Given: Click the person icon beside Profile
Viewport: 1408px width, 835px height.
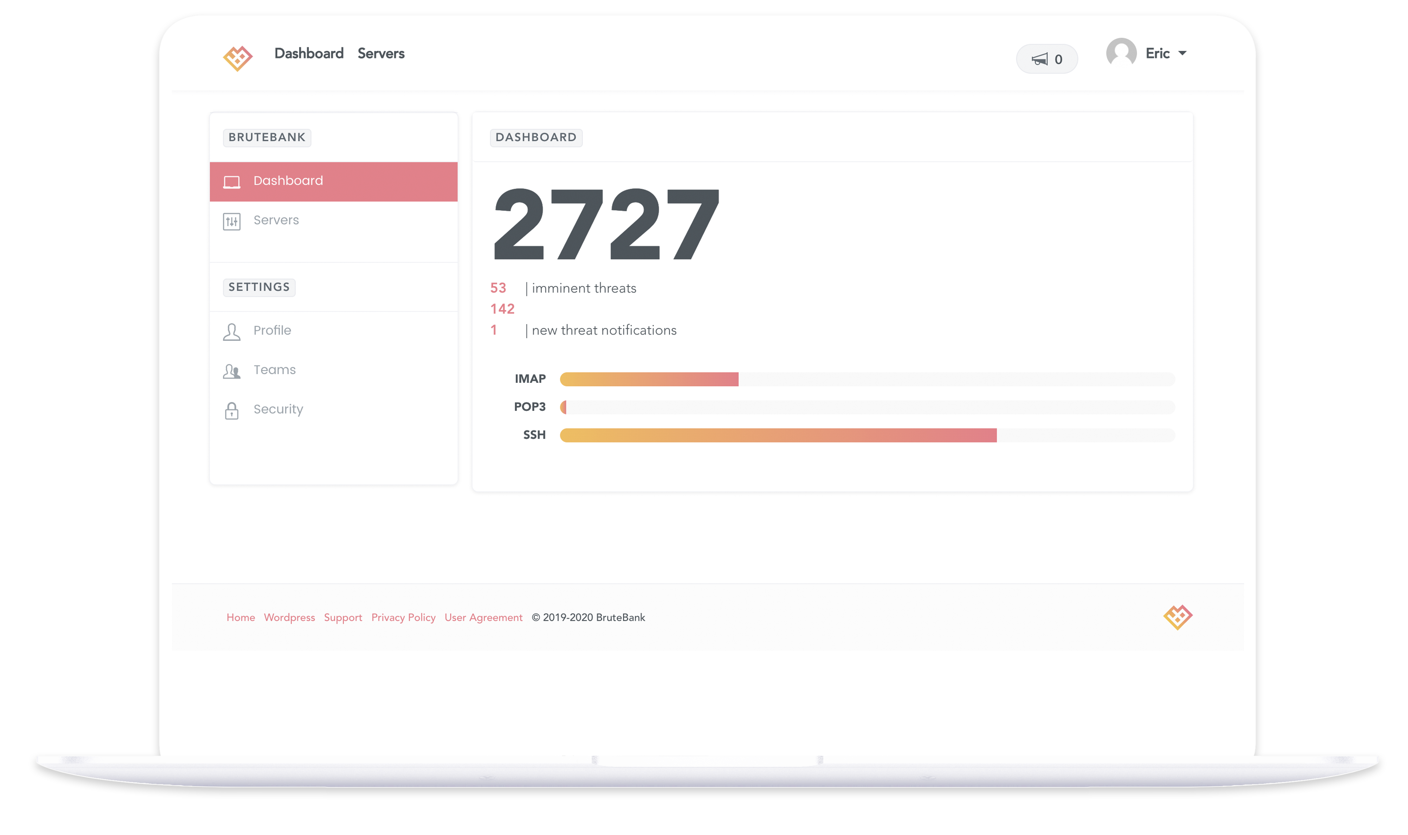Looking at the screenshot, I should point(232,331).
